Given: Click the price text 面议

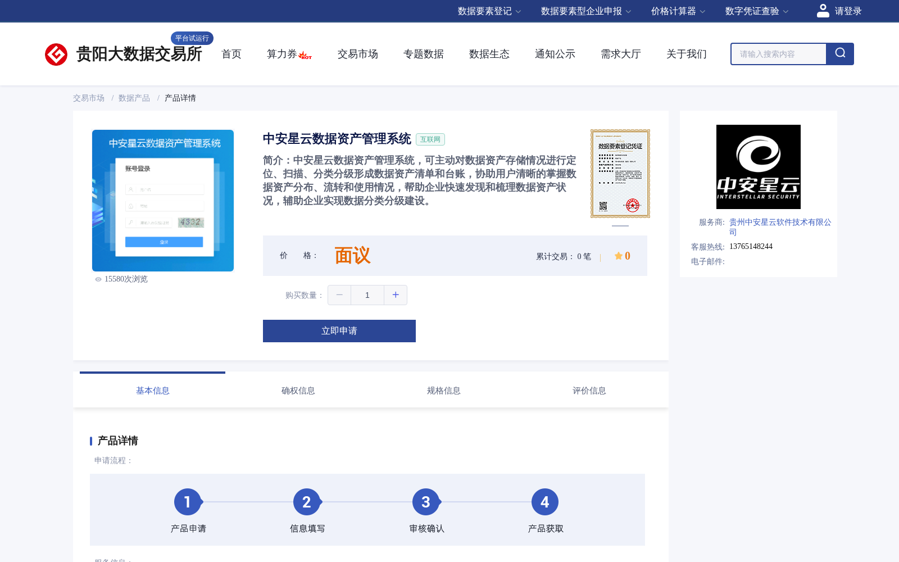Looking at the screenshot, I should 352,256.
